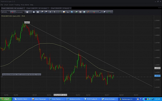Open the Price Alerts menu
Image resolution: width=162 pixels, height=101 pixels.
pyautogui.click(x=25, y=5)
